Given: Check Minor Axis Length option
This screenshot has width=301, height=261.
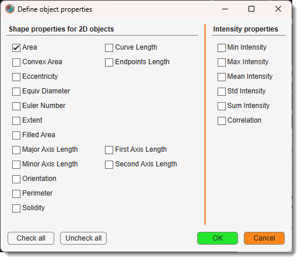Looking at the screenshot, I should pyautogui.click(x=16, y=165).
